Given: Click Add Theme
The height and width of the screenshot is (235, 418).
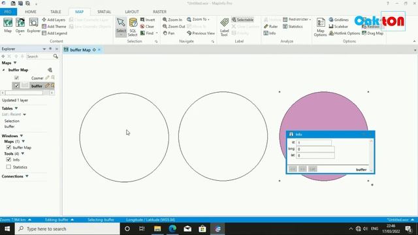Looking at the screenshot, I should pos(54,26).
